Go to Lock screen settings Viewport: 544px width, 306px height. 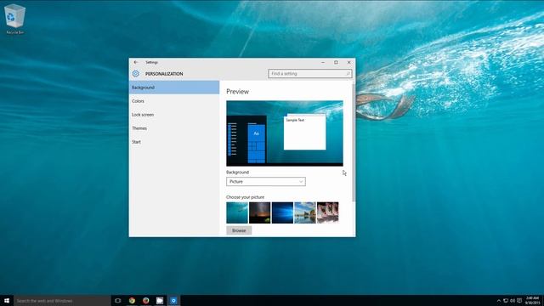(x=174, y=115)
